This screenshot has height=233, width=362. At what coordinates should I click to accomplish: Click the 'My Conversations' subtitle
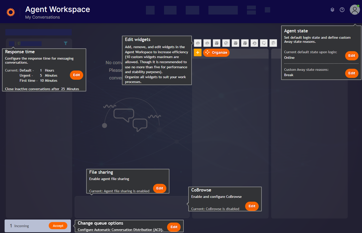point(43,17)
